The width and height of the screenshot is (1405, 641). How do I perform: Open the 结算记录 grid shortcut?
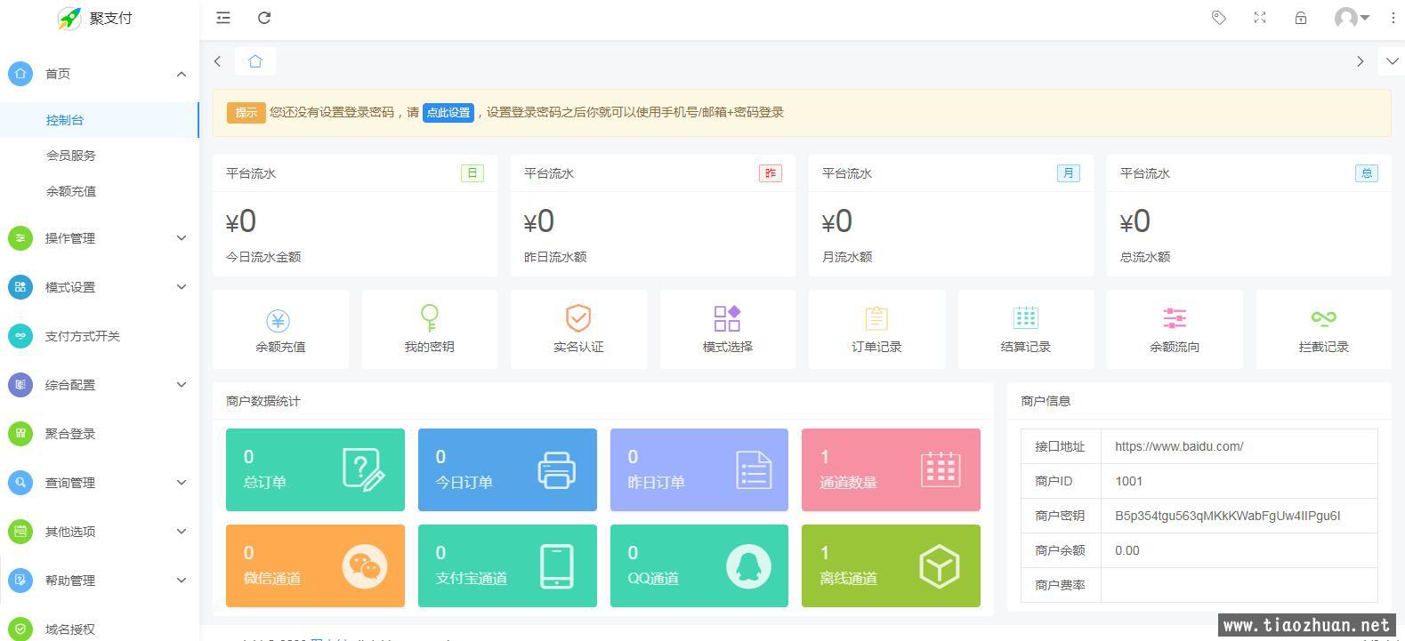click(x=1025, y=329)
